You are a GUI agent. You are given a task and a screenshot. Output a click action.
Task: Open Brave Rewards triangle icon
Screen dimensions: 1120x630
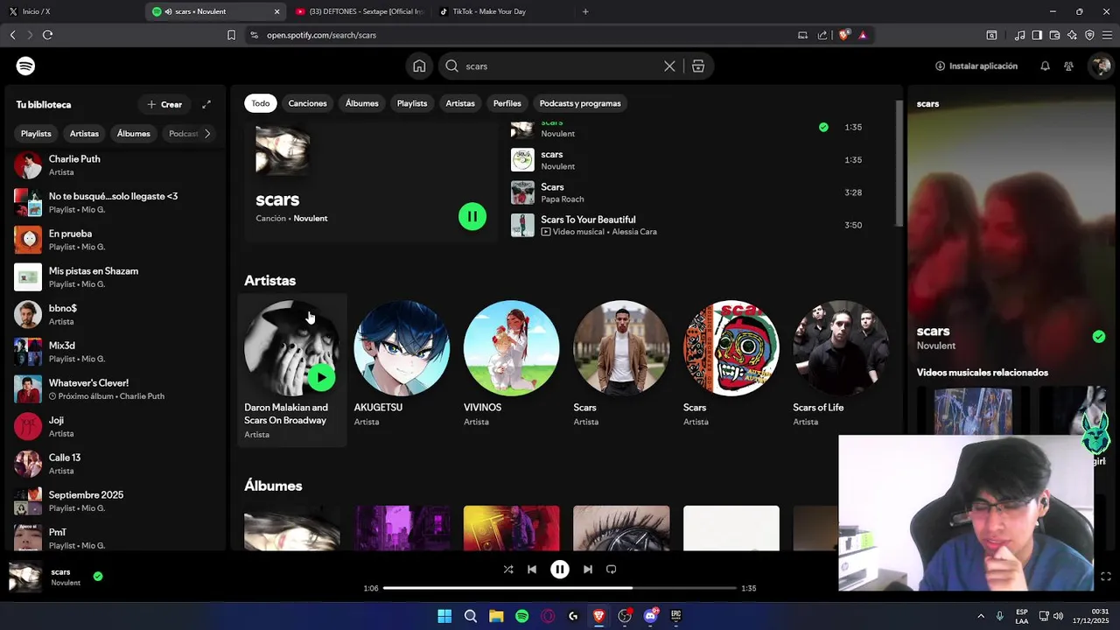coord(863,35)
